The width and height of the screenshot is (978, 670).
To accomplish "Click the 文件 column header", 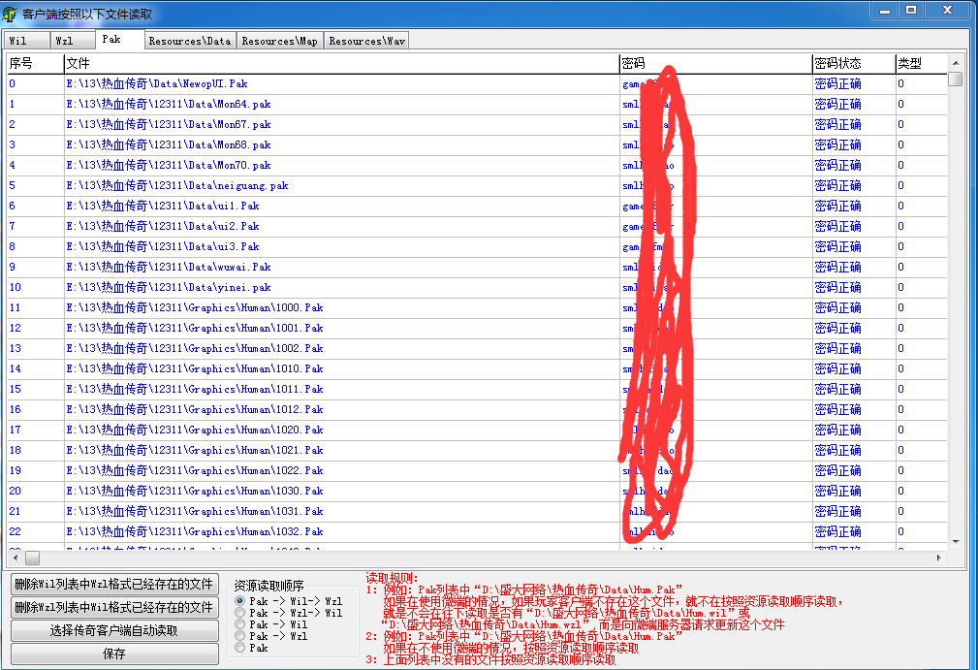I will (339, 63).
